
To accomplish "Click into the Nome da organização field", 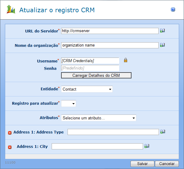I will pyautogui.click(x=109, y=45).
